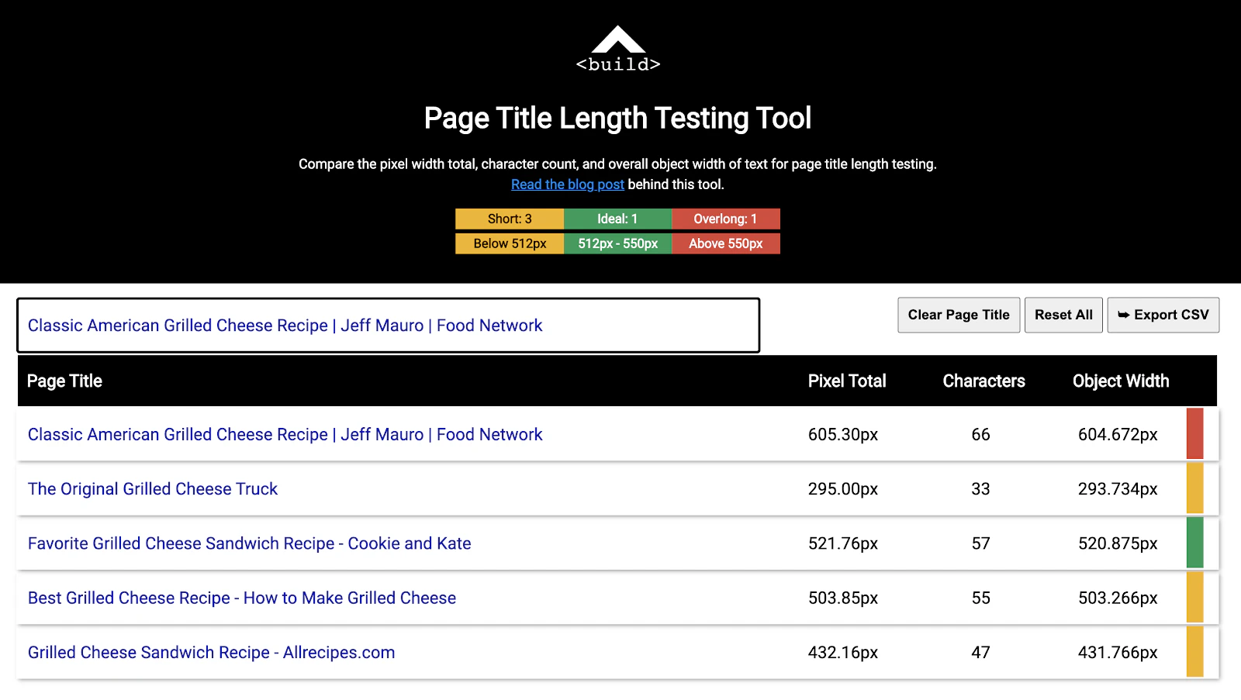This screenshot has height=700, width=1241.
Task: Click the Reset All button
Action: coord(1063,315)
